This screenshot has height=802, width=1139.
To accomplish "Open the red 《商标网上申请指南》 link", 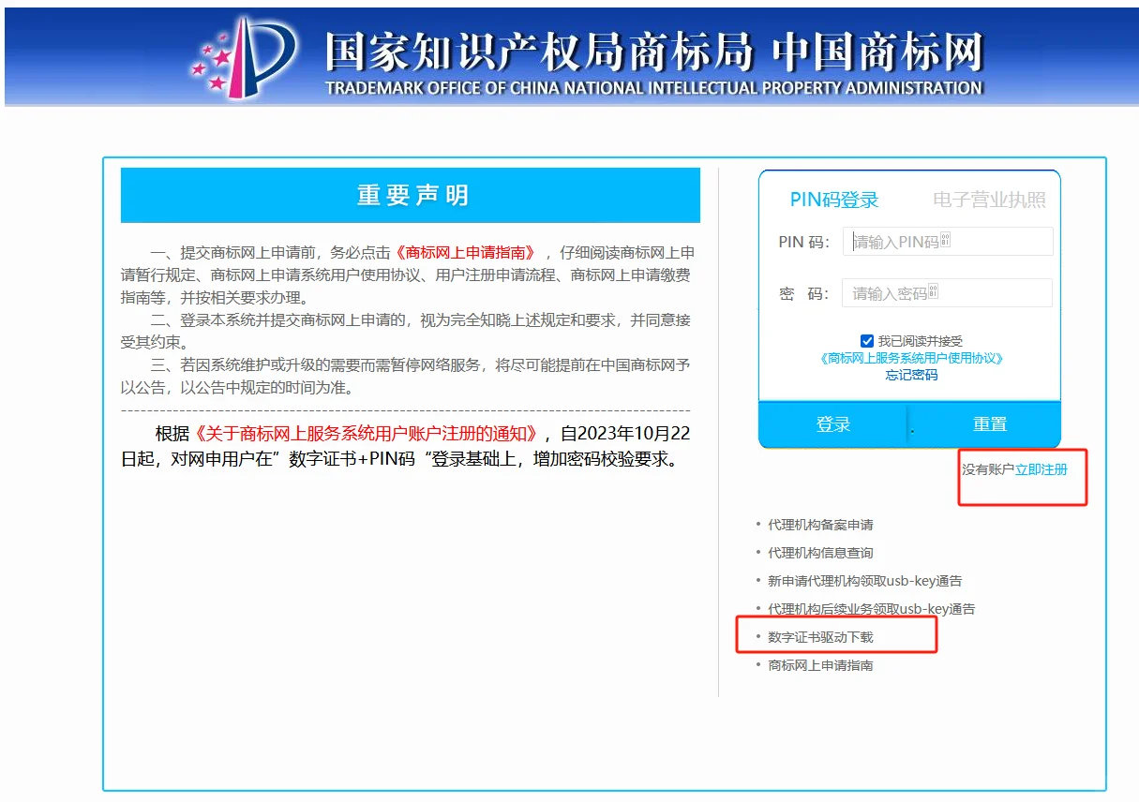I will tap(465, 252).
